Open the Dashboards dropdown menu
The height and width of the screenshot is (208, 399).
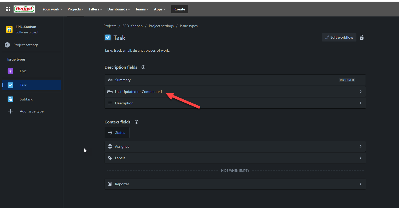point(119,9)
